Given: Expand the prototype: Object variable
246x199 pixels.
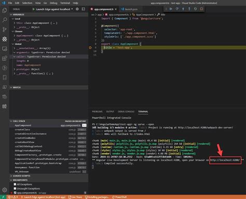Looking at the screenshot, I should (15, 69).
